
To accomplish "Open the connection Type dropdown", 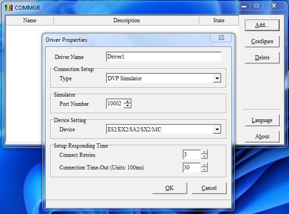I will (217, 78).
